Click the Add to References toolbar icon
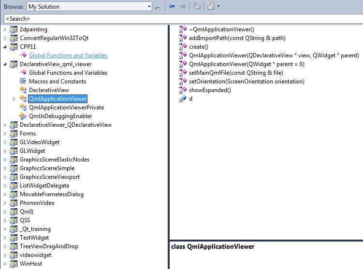Image resolution: width=363 pixels, height=269 pixels. tap(197, 7)
